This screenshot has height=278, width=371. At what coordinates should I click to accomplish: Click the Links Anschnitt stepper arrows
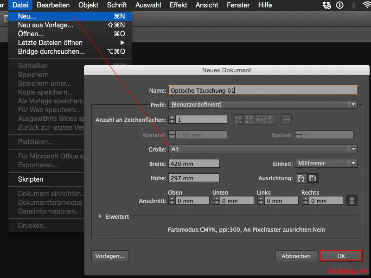point(261,201)
